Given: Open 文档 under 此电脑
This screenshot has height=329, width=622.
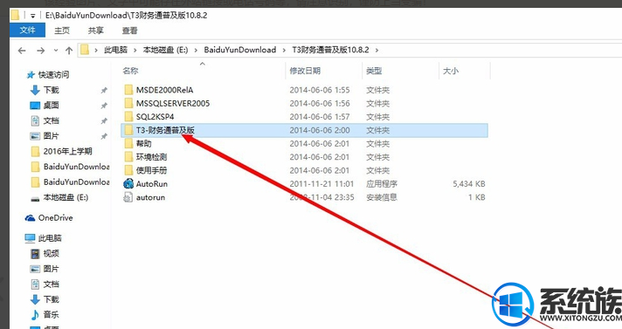Looking at the screenshot, I should 52,284.
